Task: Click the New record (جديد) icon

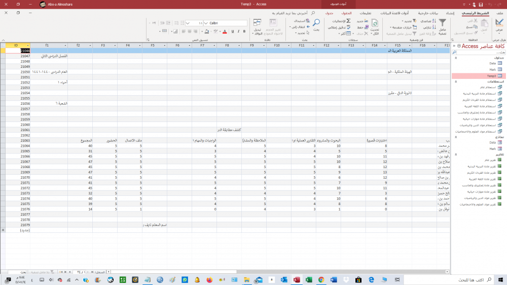Action: coord(367,21)
